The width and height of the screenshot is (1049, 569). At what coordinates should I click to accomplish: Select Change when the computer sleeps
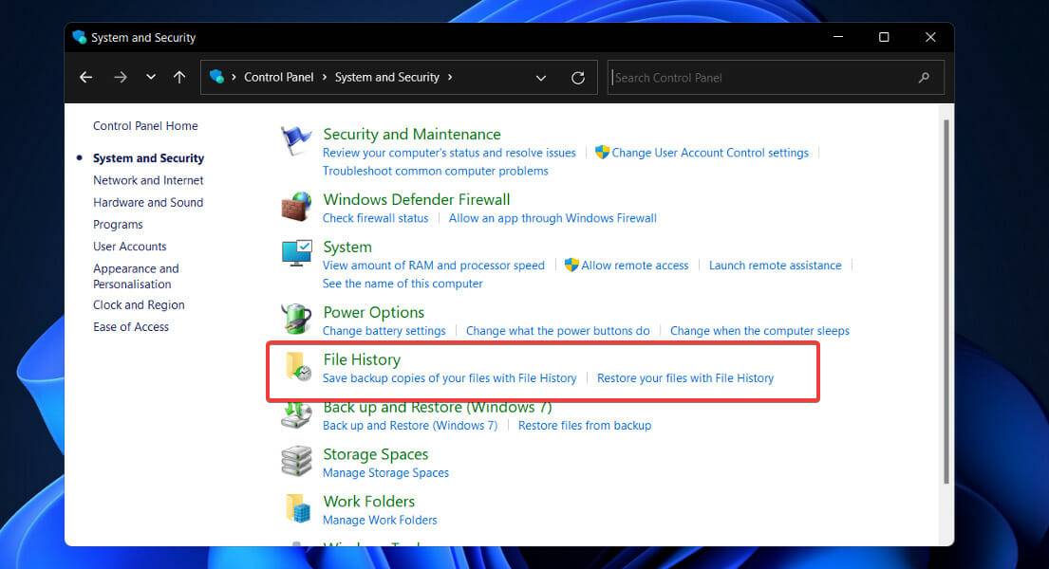click(x=760, y=331)
